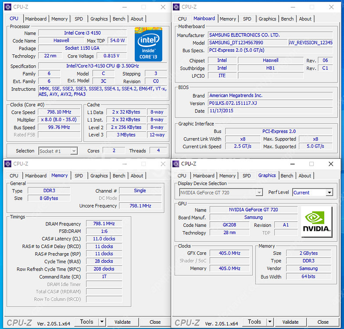Image resolution: width=344 pixels, height=329 pixels.
Task: Click the processor name field 'Intel Core i3 4150'
Action: (82, 33)
